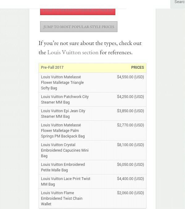Select the Epi Jean City Steamer MM Bag row
This screenshot has width=185, height=209.
(92, 113)
